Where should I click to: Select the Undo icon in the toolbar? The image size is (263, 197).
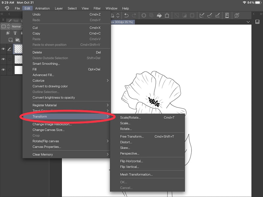coord(127,15)
